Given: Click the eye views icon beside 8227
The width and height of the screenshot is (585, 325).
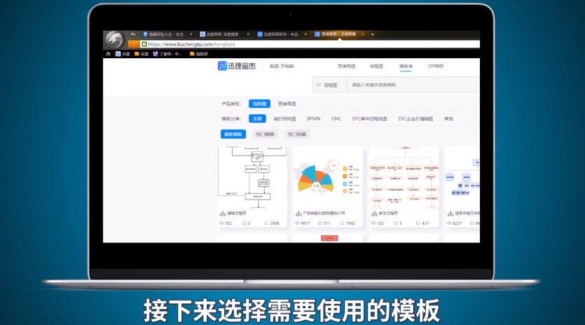Looking at the screenshot, I should tap(450, 223).
